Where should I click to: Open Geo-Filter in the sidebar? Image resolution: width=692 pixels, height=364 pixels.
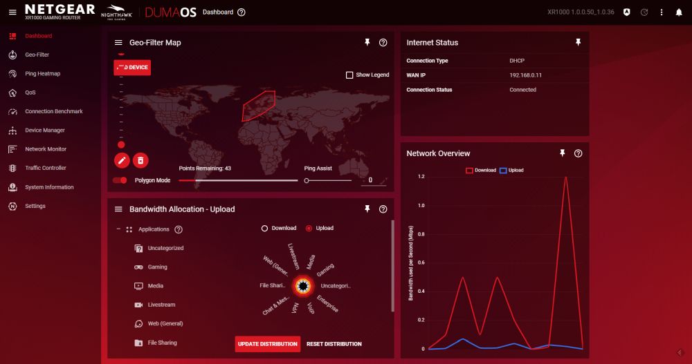click(37, 55)
